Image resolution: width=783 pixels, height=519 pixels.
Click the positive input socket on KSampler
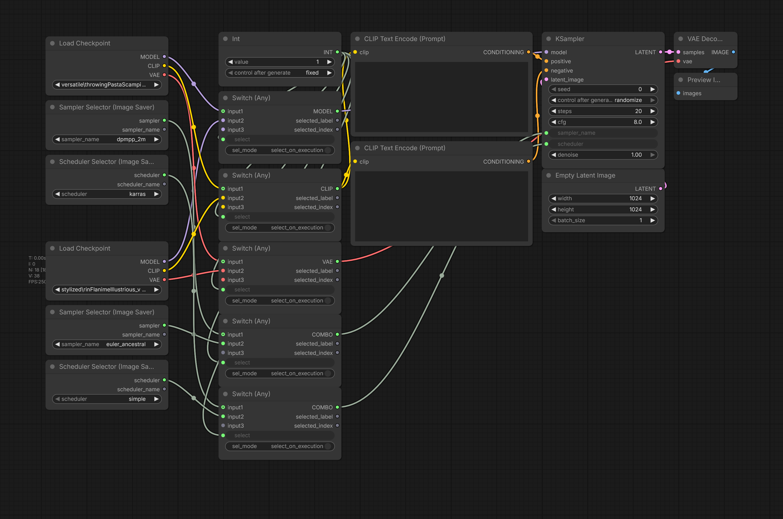click(x=546, y=61)
